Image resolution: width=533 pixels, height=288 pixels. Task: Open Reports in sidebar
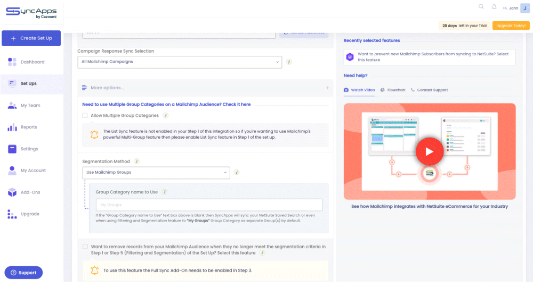(x=29, y=127)
